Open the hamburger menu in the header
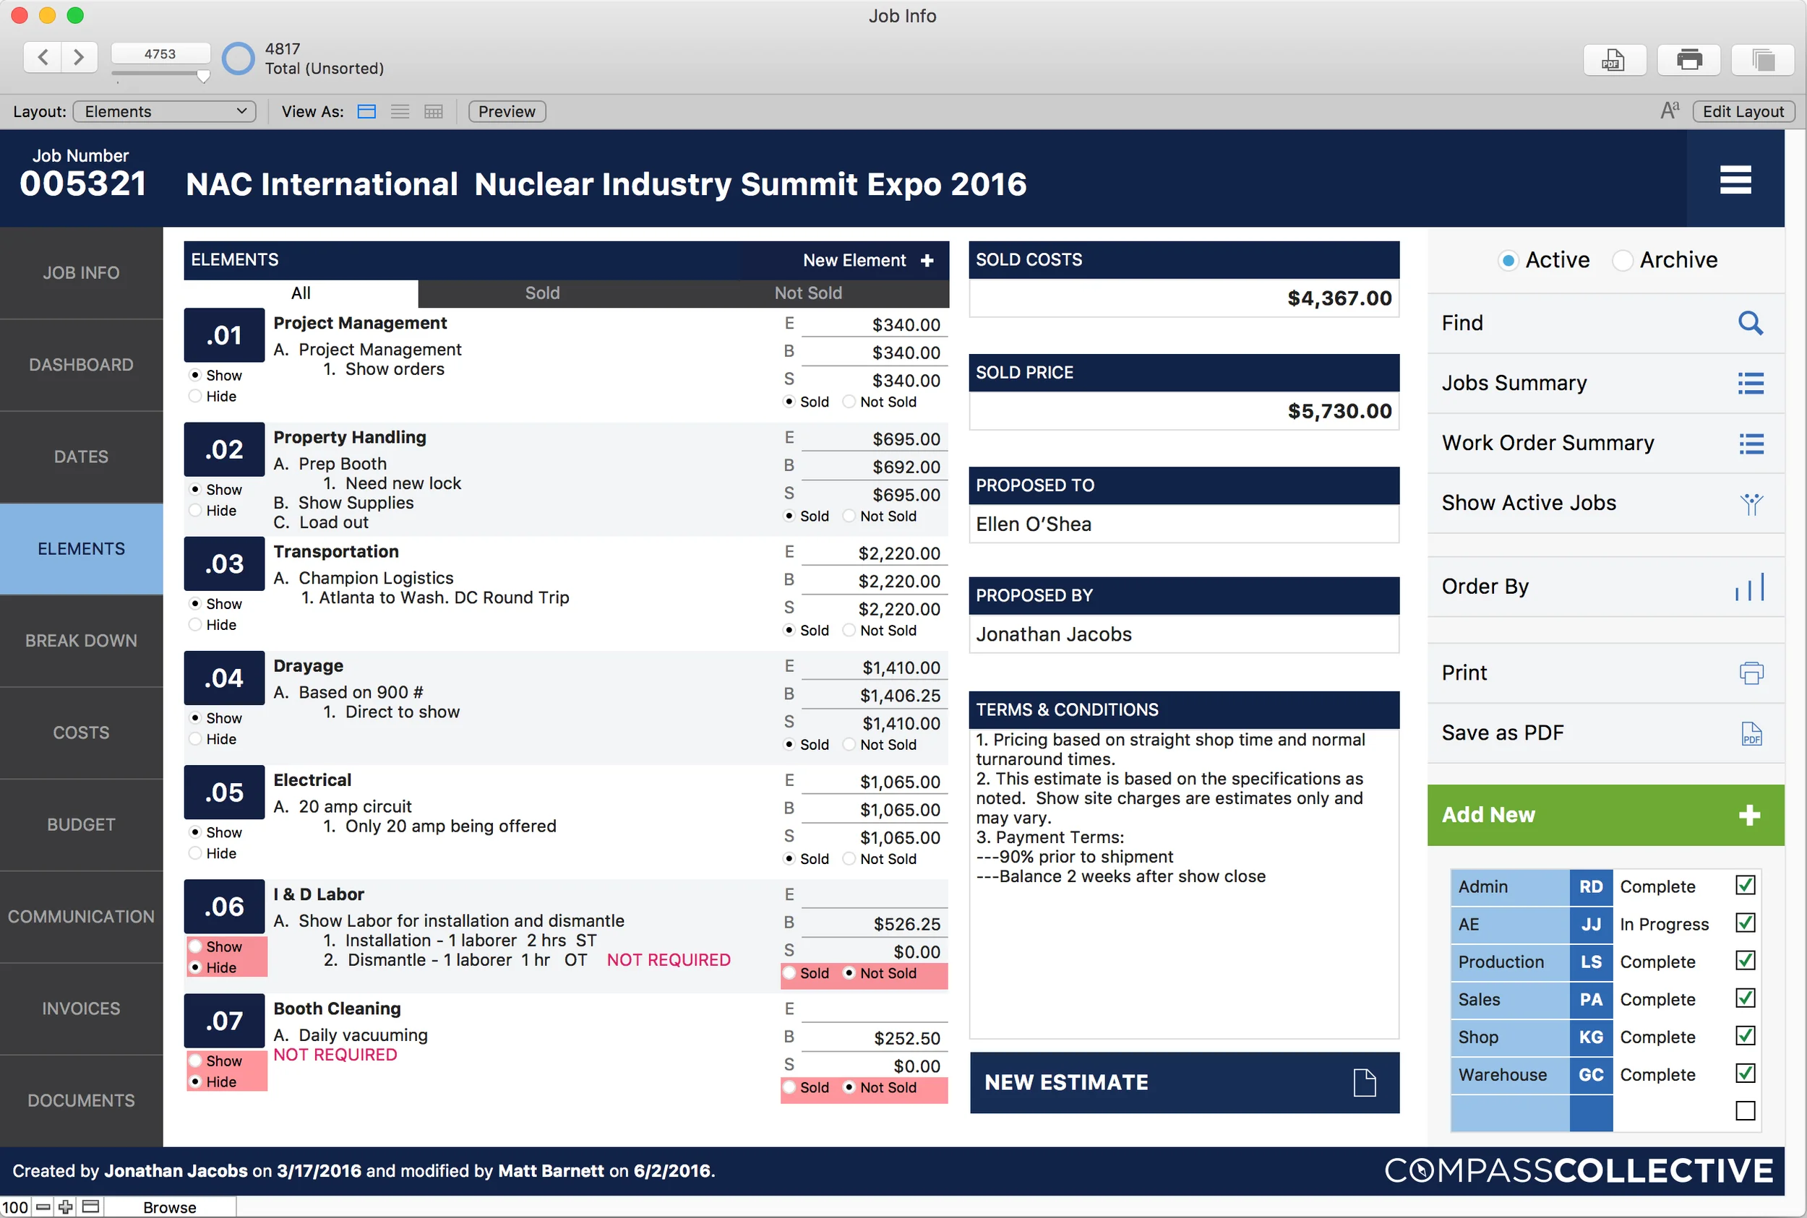Viewport: 1807px width, 1218px height. point(1735,180)
